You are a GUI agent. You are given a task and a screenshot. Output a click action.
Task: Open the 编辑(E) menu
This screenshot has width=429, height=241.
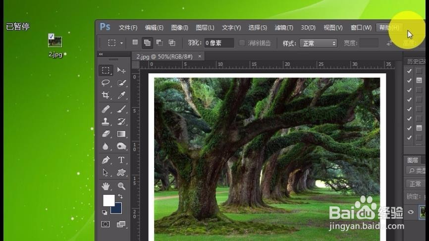[154, 28]
